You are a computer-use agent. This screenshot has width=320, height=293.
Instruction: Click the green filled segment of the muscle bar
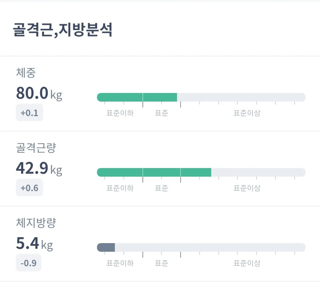155,172
